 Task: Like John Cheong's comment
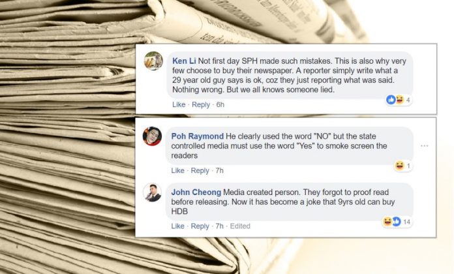pyautogui.click(x=177, y=226)
